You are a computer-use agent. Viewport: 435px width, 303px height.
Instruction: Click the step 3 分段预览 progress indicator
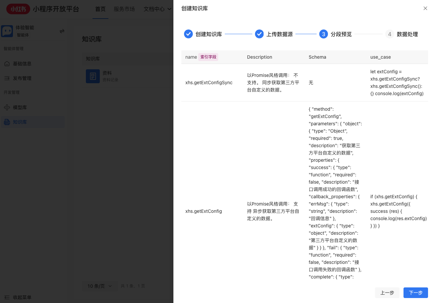pos(323,34)
